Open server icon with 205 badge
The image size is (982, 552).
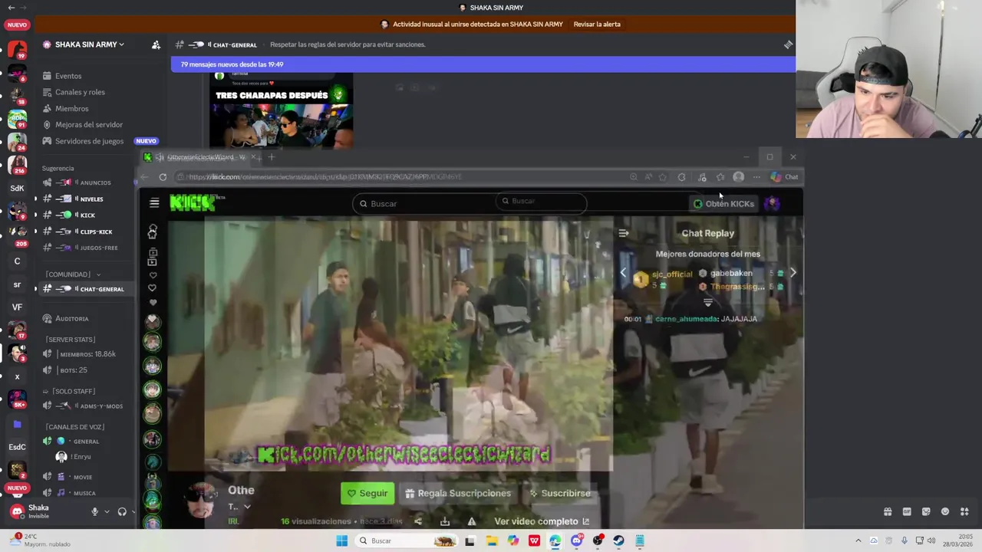coord(17,235)
